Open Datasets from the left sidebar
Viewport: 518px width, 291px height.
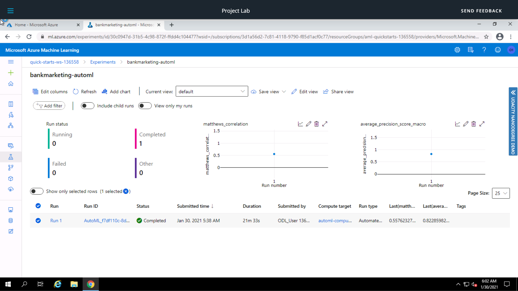click(11, 146)
